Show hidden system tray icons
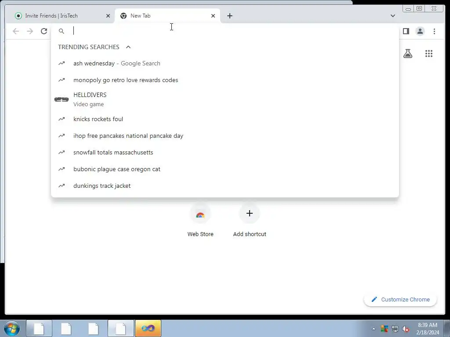450x337 pixels. (x=374, y=329)
